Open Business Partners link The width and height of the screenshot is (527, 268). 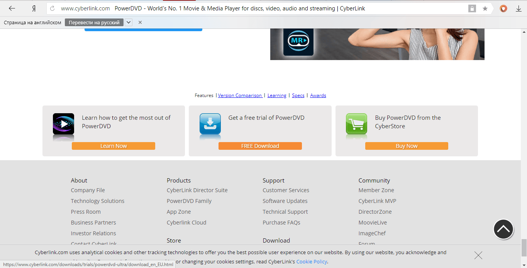pos(93,223)
